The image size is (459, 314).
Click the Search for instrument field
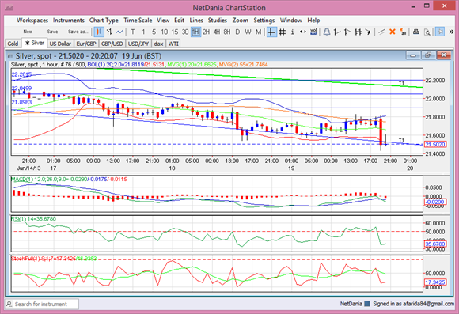point(42,304)
